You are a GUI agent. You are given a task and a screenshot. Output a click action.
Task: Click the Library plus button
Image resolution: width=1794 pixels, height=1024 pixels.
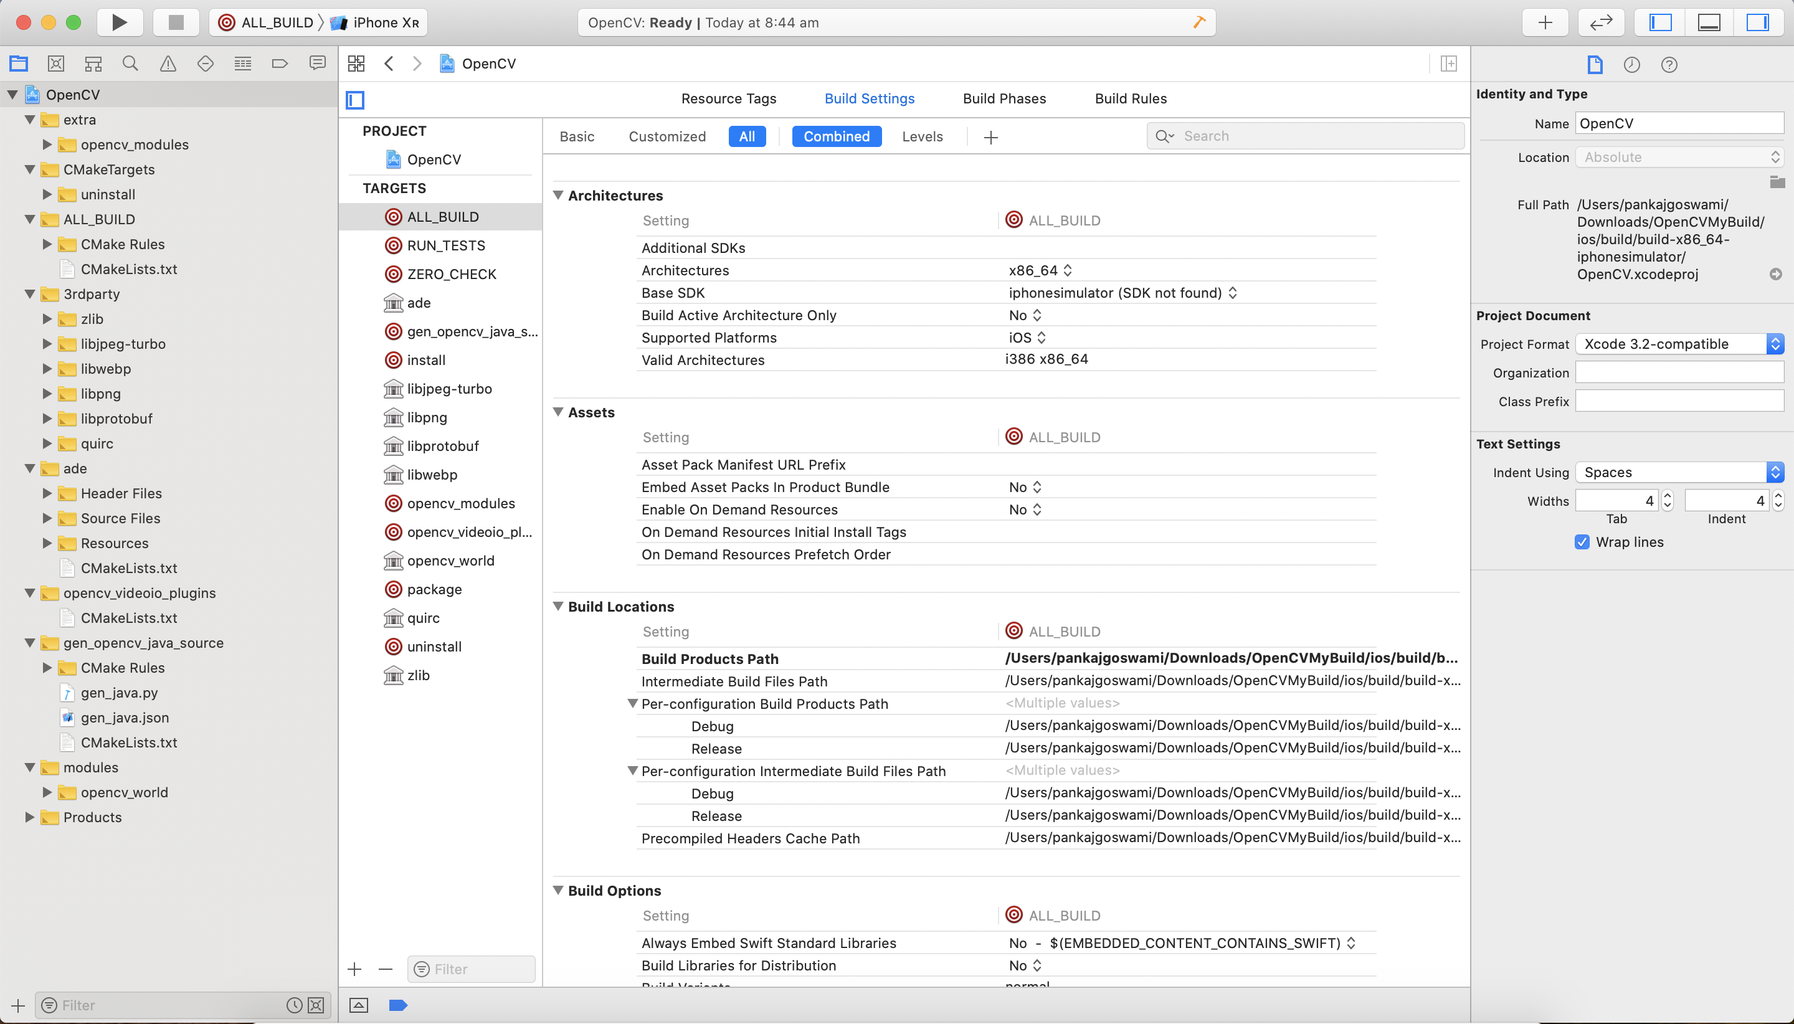click(1545, 22)
